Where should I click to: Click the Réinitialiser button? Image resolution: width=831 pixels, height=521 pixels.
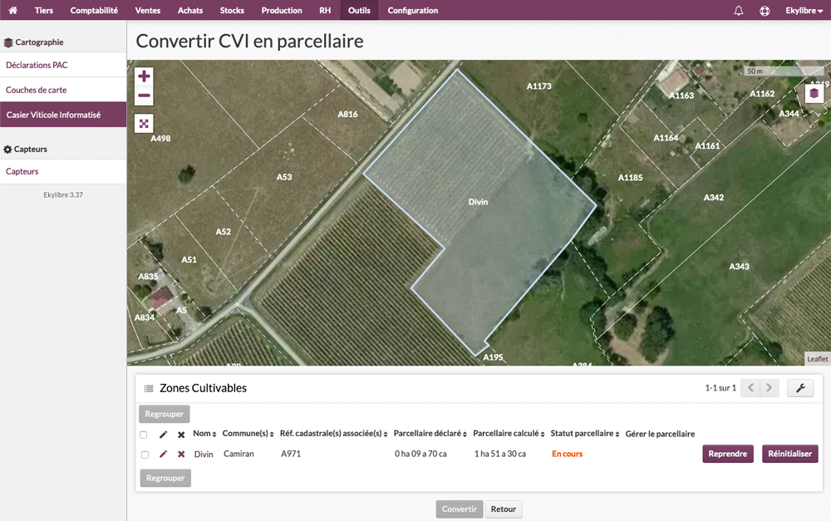point(789,454)
